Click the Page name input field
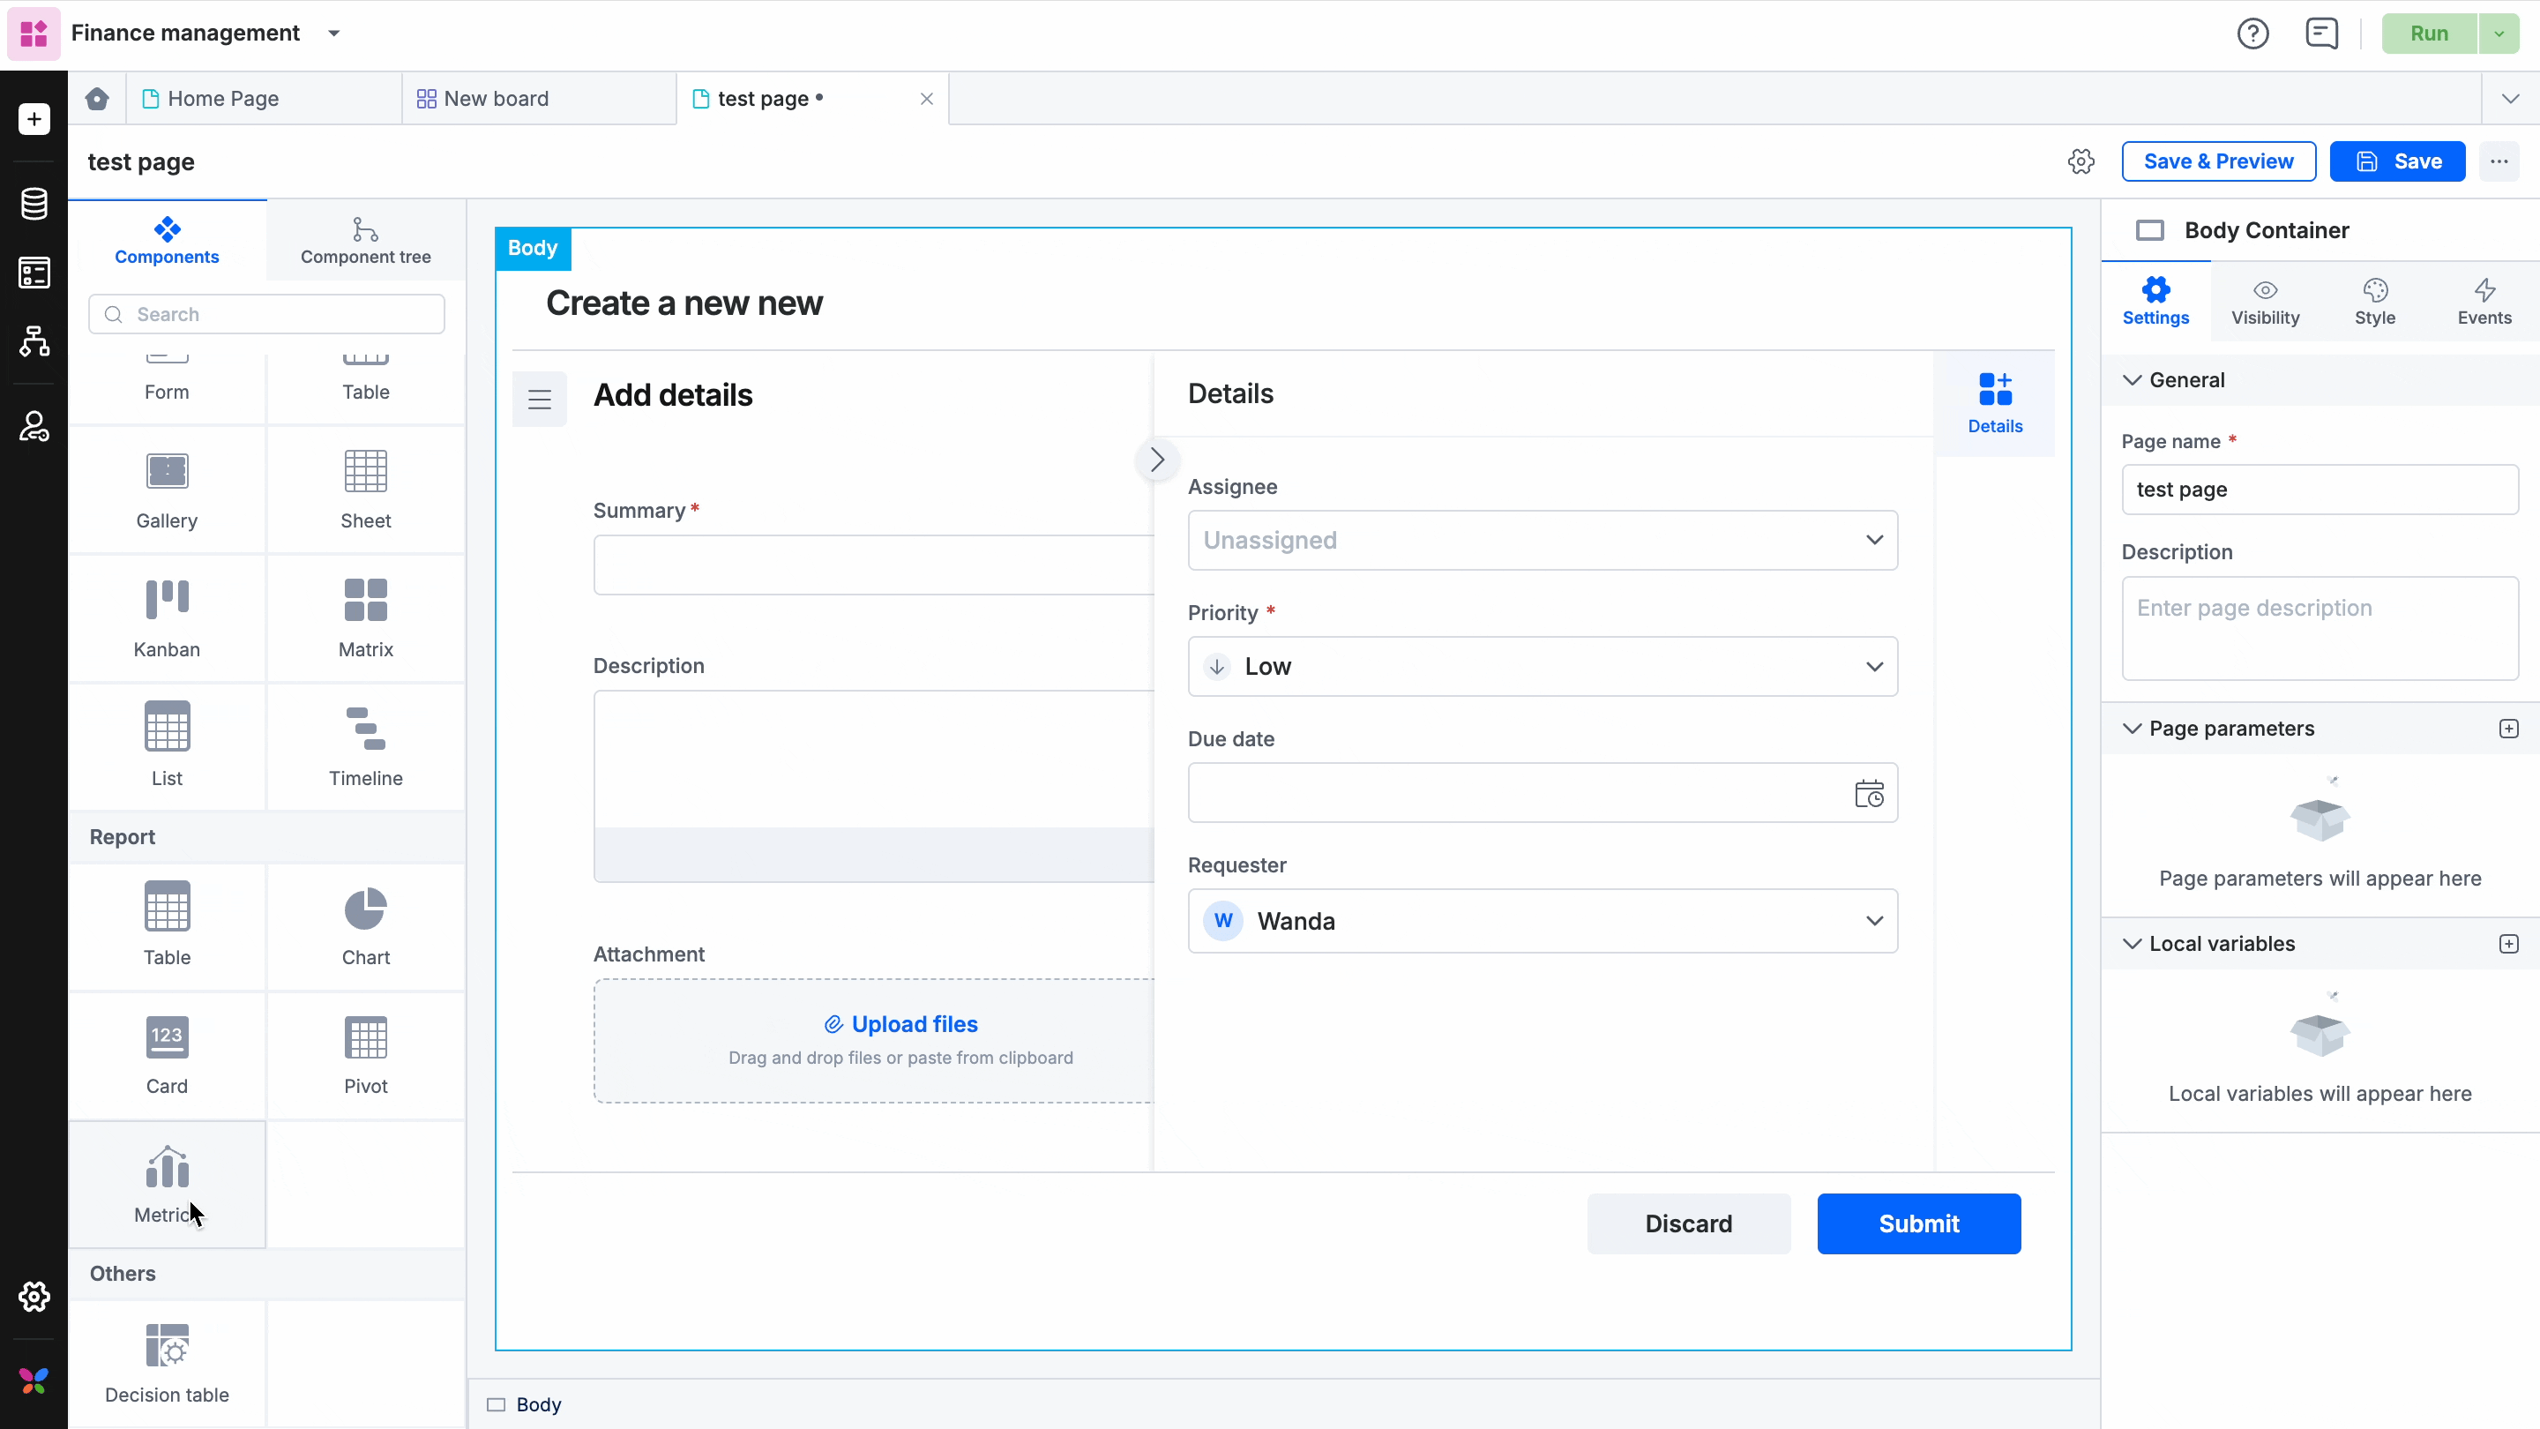 (2320, 490)
